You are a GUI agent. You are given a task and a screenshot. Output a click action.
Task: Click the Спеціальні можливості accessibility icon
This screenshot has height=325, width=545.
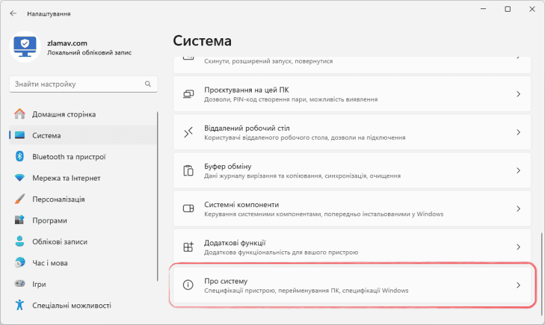point(20,305)
